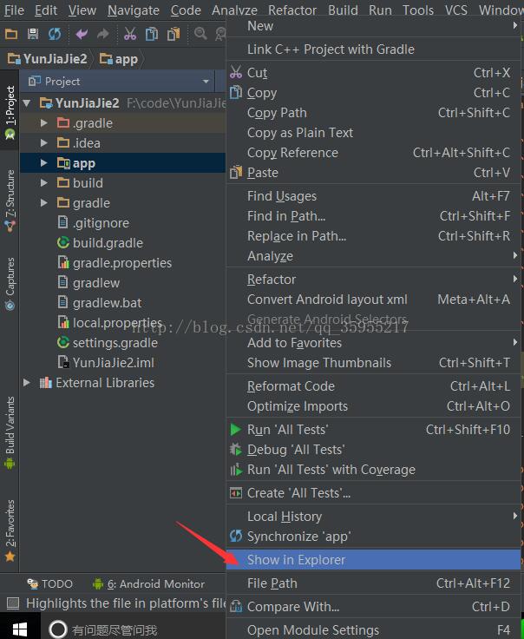Open the Local History submenu

373,517
